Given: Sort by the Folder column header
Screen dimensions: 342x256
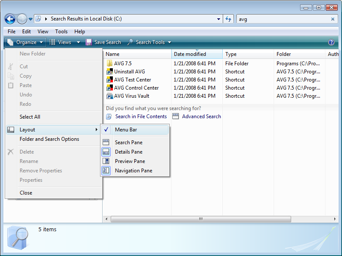Looking at the screenshot, I should pyautogui.click(x=300, y=54).
